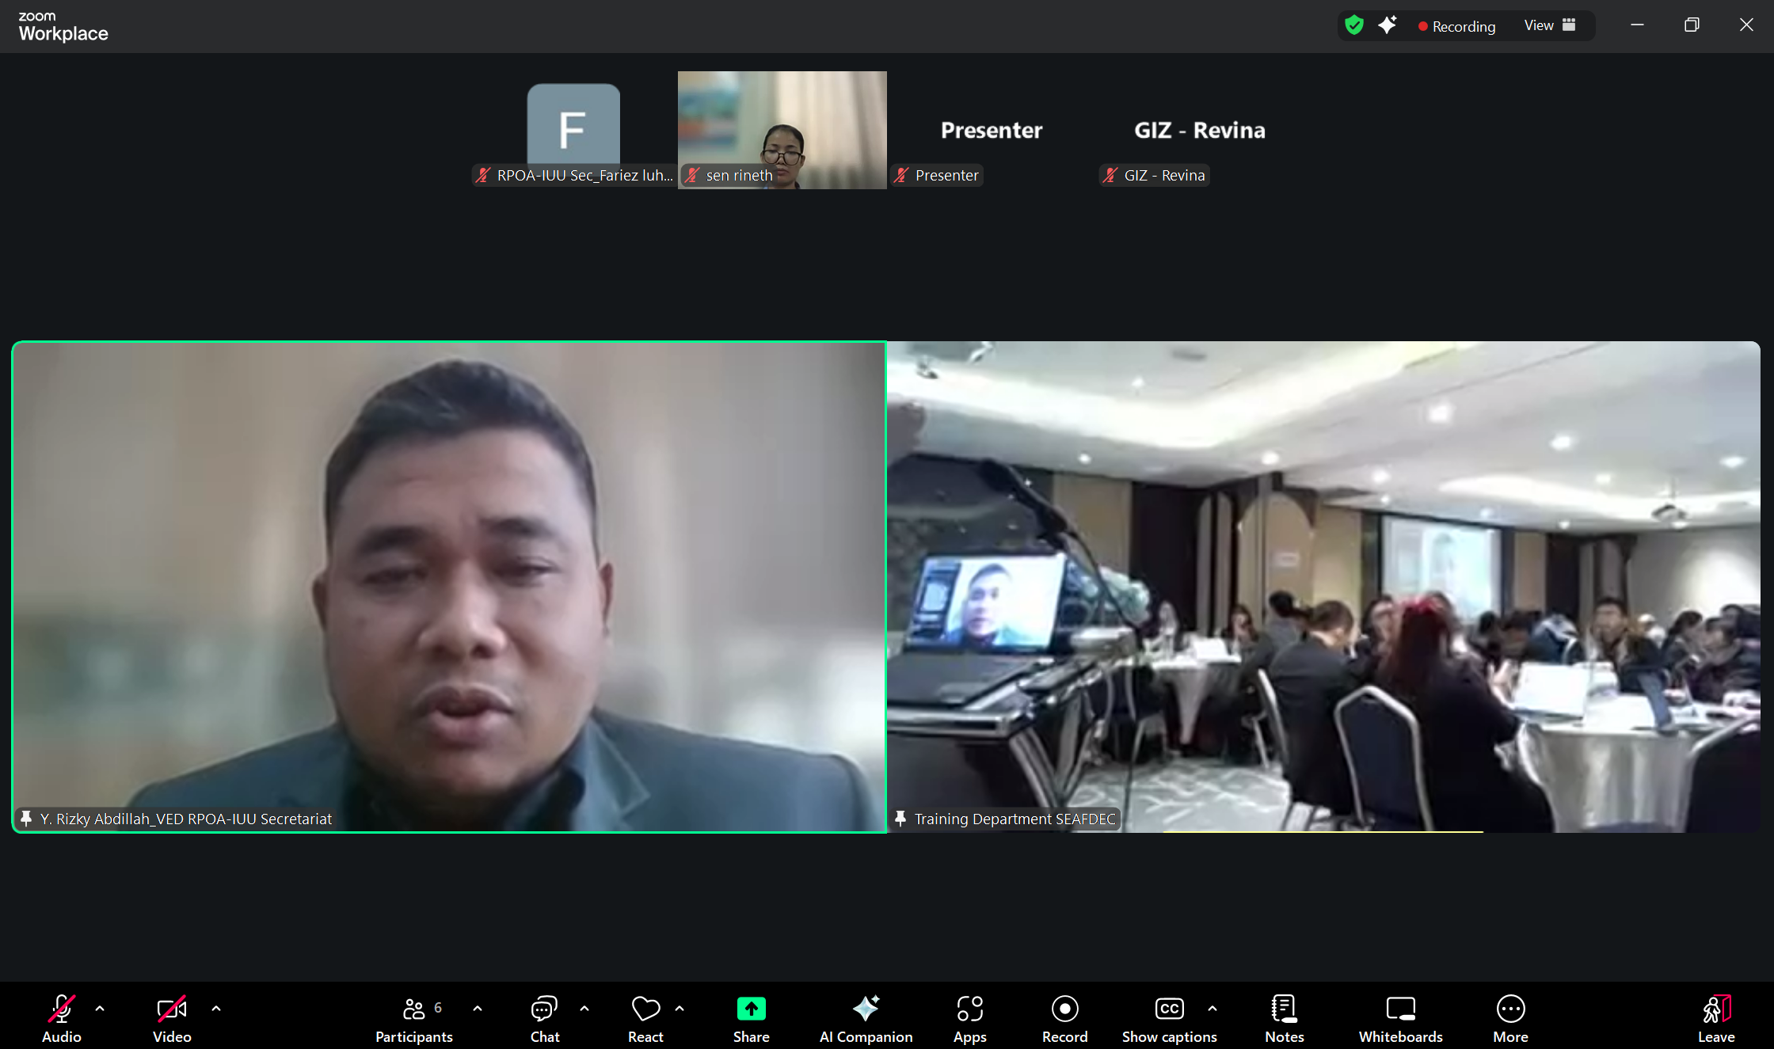Open the View layout menu
The height and width of the screenshot is (1049, 1774).
click(x=1549, y=25)
